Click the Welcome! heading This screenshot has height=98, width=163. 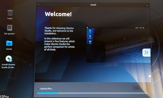pos(58,14)
